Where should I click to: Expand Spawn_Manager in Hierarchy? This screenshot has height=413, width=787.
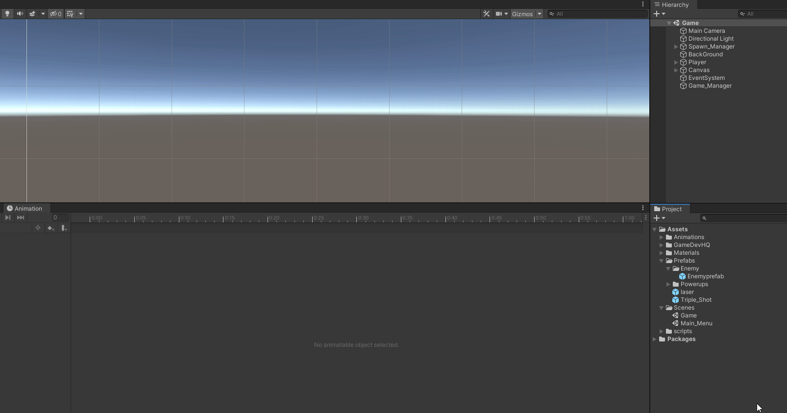(x=676, y=47)
